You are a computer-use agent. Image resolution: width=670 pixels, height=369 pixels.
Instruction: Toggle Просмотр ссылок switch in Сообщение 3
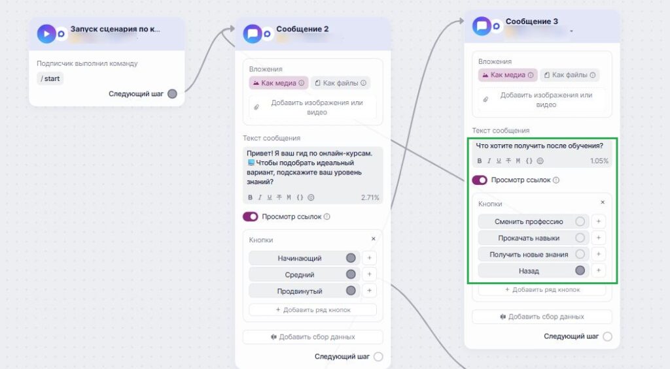pos(480,180)
